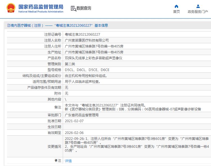Click the national emblem logo
The height and width of the screenshot is (166, 211).
point(11,8)
